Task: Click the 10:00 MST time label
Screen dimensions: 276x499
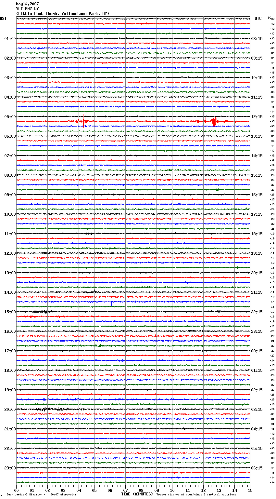Action: point(10,214)
